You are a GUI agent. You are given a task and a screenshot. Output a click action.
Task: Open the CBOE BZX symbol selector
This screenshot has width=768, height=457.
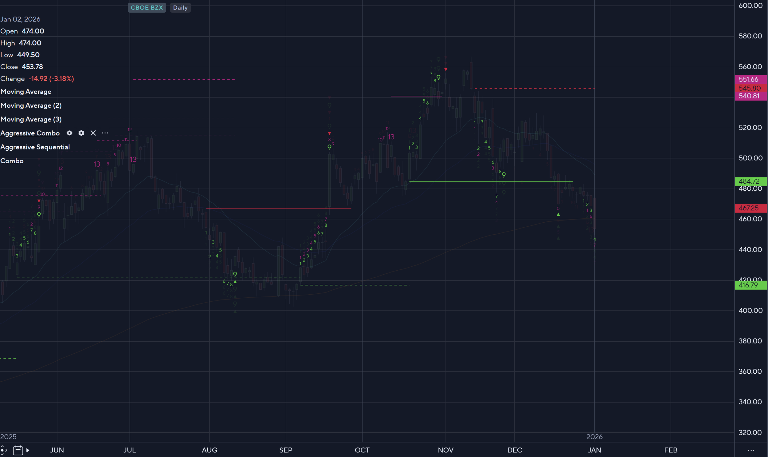coord(147,8)
